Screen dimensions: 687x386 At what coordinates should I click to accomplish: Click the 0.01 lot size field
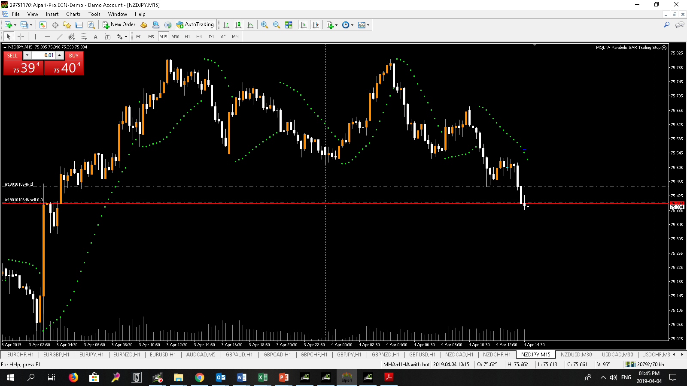(x=43, y=55)
